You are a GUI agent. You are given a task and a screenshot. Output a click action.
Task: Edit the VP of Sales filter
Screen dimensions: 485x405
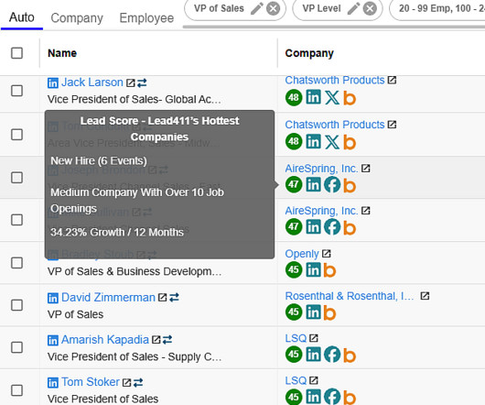coord(257,8)
